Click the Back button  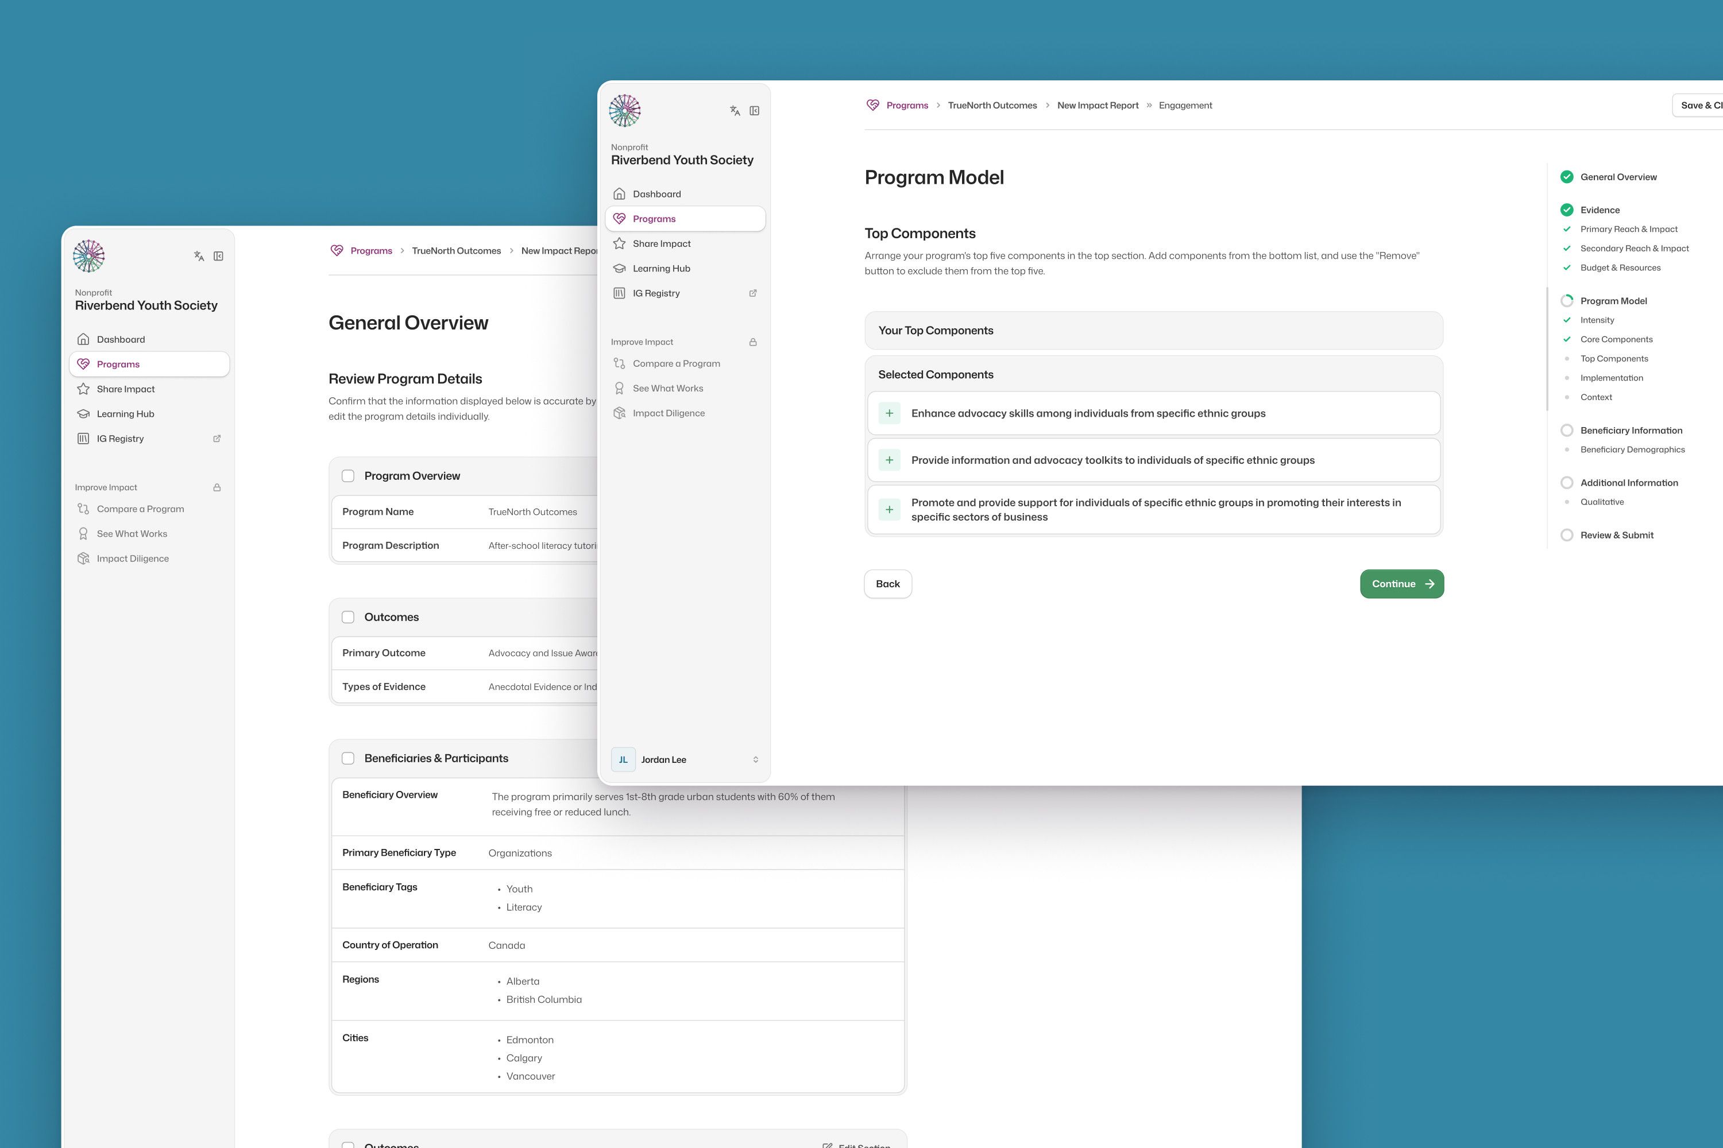pos(888,584)
